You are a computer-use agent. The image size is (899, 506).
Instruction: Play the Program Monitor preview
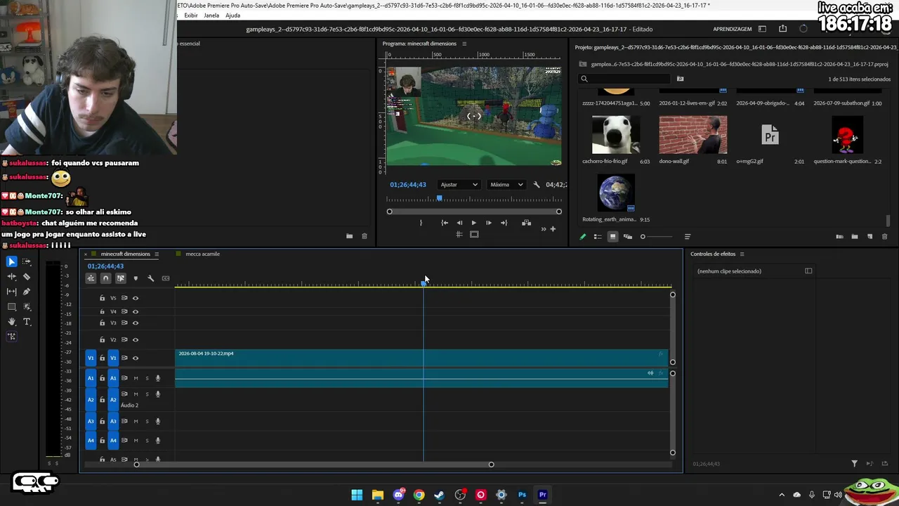(473, 223)
